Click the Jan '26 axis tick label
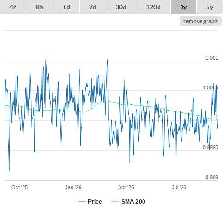Viewport: 223px width, 214px height. point(73,187)
